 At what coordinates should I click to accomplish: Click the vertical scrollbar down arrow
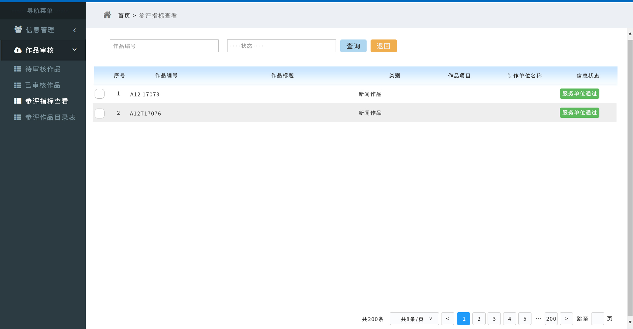pyautogui.click(x=630, y=322)
